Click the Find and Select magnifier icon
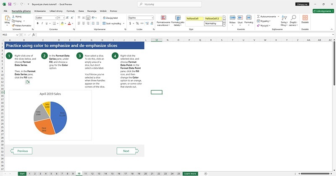The height and width of the screenshot is (176, 336). point(293,18)
